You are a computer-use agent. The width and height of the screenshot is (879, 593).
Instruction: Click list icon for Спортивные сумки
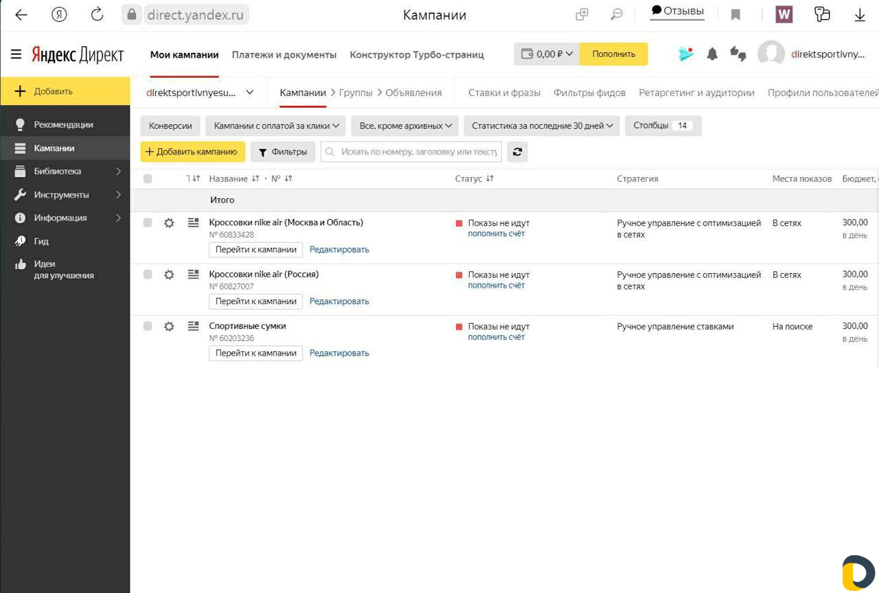193,326
